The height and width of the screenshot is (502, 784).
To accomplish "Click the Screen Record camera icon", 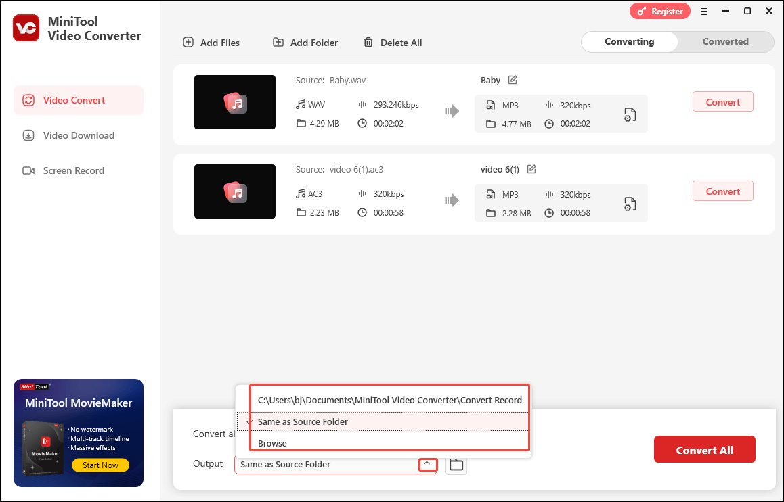I will 28,171.
